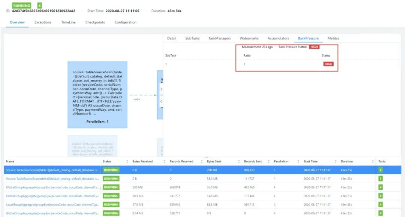Screen dimensions: 405x217
Task: Open the LocalGroupAggregate row link
Action: point(52,205)
